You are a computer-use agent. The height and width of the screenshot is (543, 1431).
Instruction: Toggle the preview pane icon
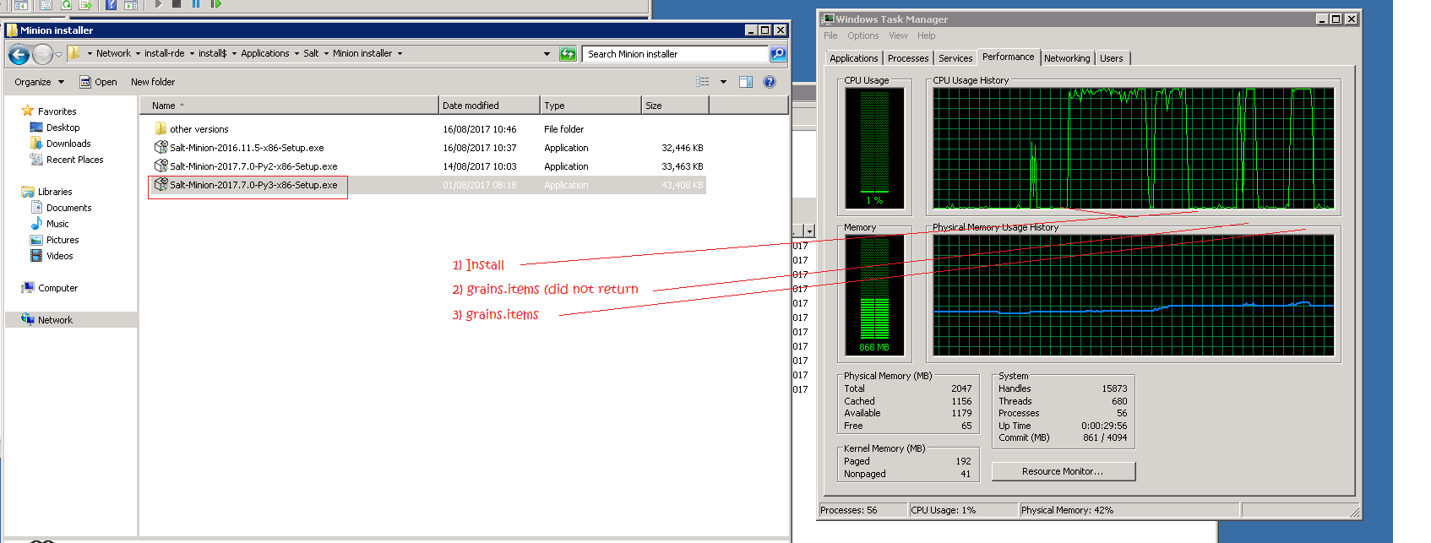(746, 82)
